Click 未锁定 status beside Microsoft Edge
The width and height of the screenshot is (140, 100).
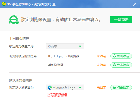101,88
